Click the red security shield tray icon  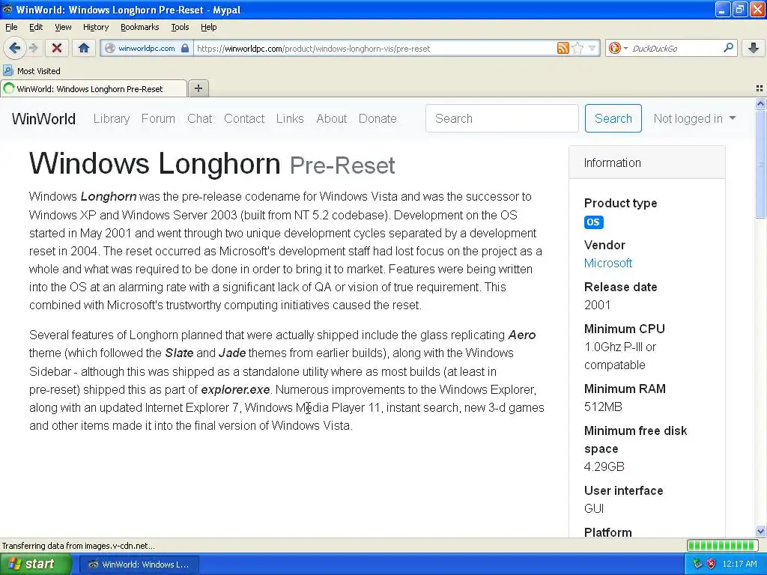coord(712,564)
